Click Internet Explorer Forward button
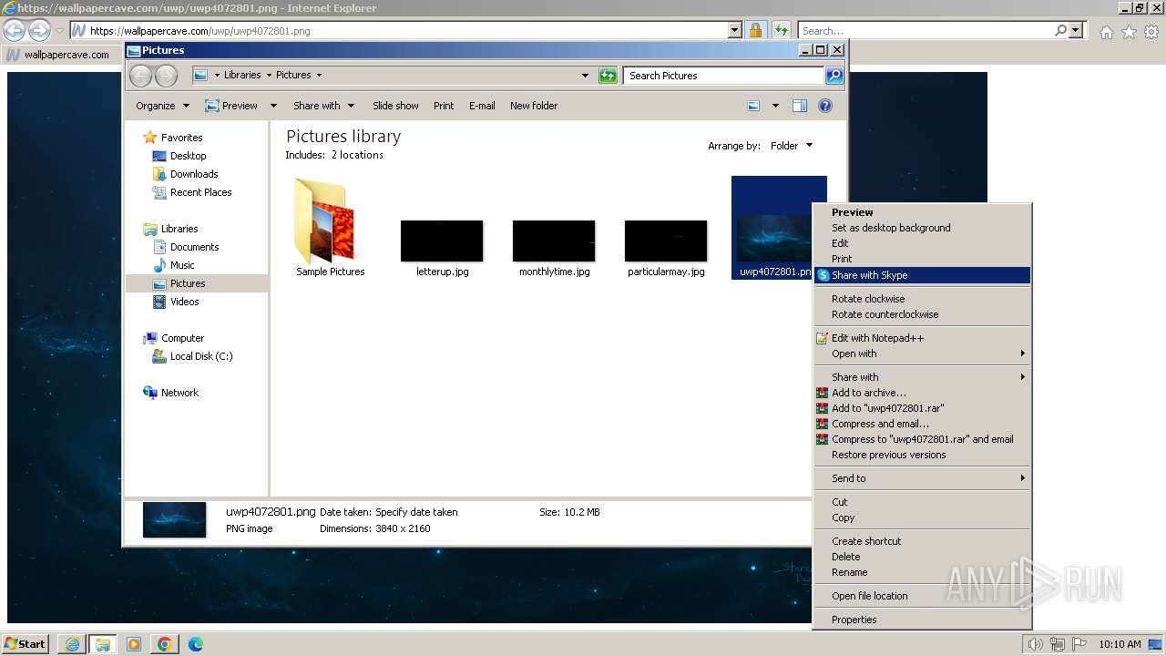 pyautogui.click(x=39, y=30)
